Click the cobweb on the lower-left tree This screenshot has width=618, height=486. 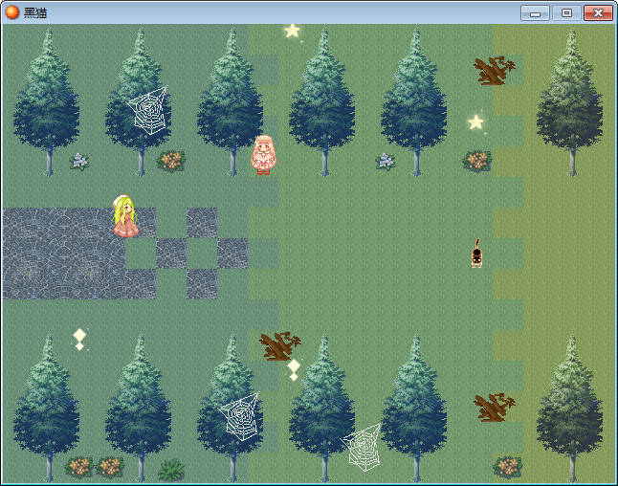tap(238, 416)
